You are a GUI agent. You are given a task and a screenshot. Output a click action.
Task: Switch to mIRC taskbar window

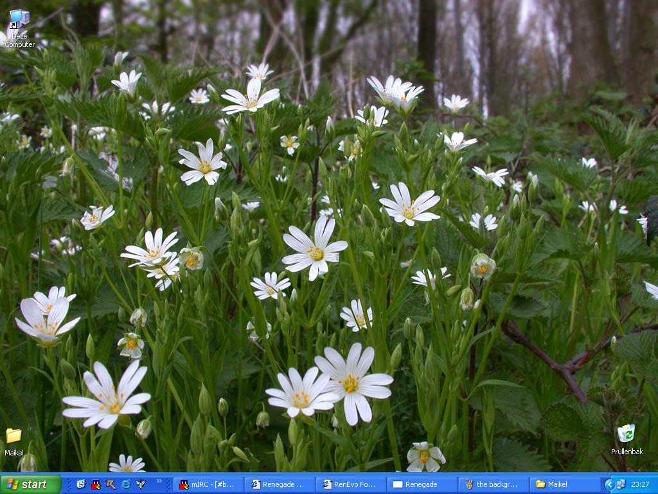[x=209, y=484]
